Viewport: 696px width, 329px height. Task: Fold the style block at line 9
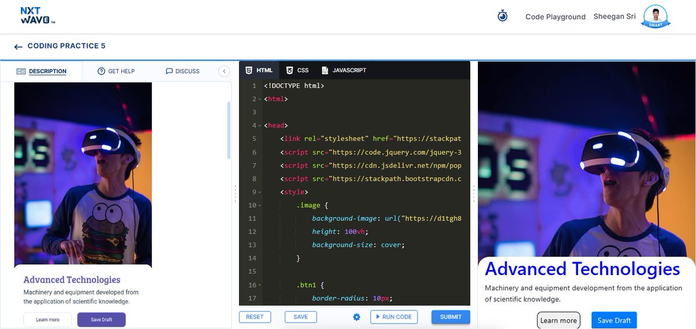pos(260,192)
